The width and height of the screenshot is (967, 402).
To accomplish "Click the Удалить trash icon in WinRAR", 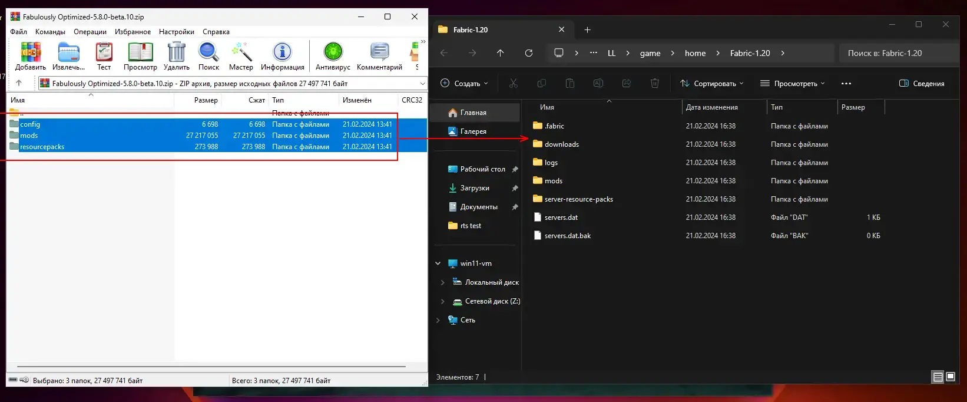I will pyautogui.click(x=177, y=57).
